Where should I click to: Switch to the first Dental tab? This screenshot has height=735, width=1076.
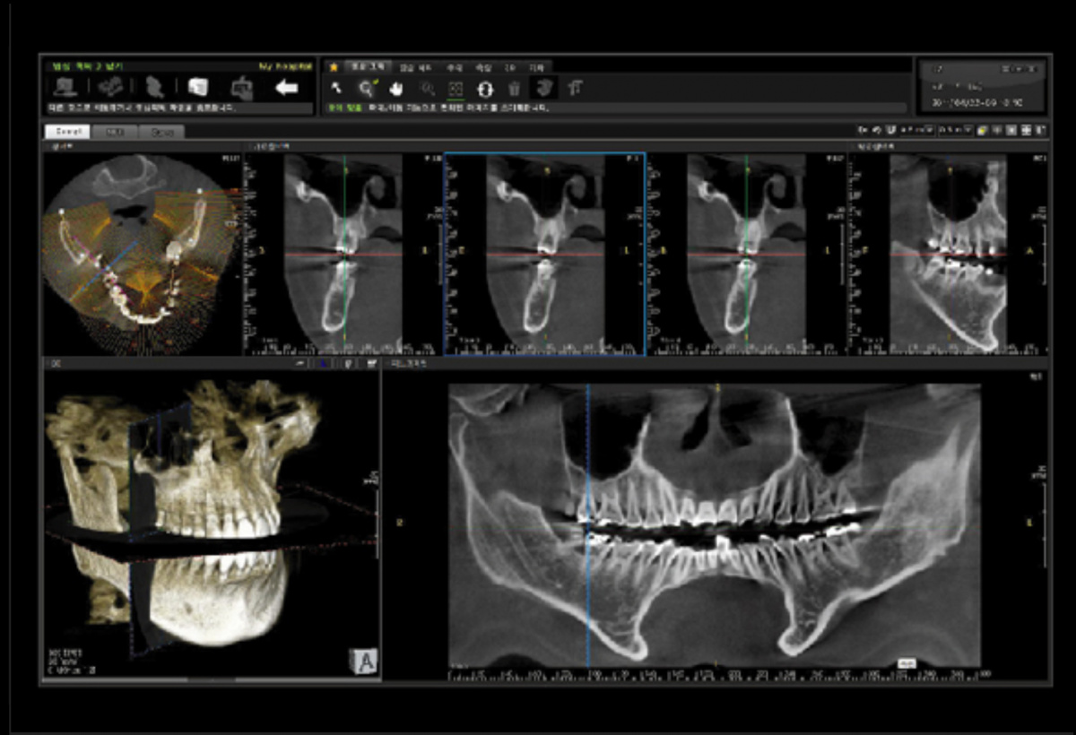[x=65, y=132]
